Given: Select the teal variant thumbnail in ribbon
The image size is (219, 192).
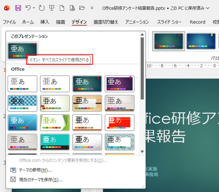Looking at the screenshot, I should 169,41.
